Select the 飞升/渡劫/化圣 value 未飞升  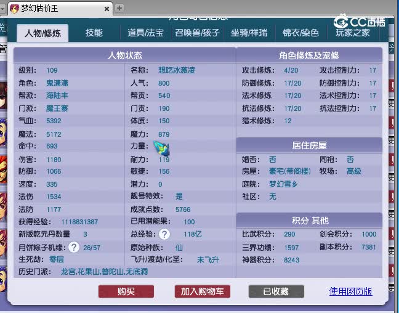208,260
